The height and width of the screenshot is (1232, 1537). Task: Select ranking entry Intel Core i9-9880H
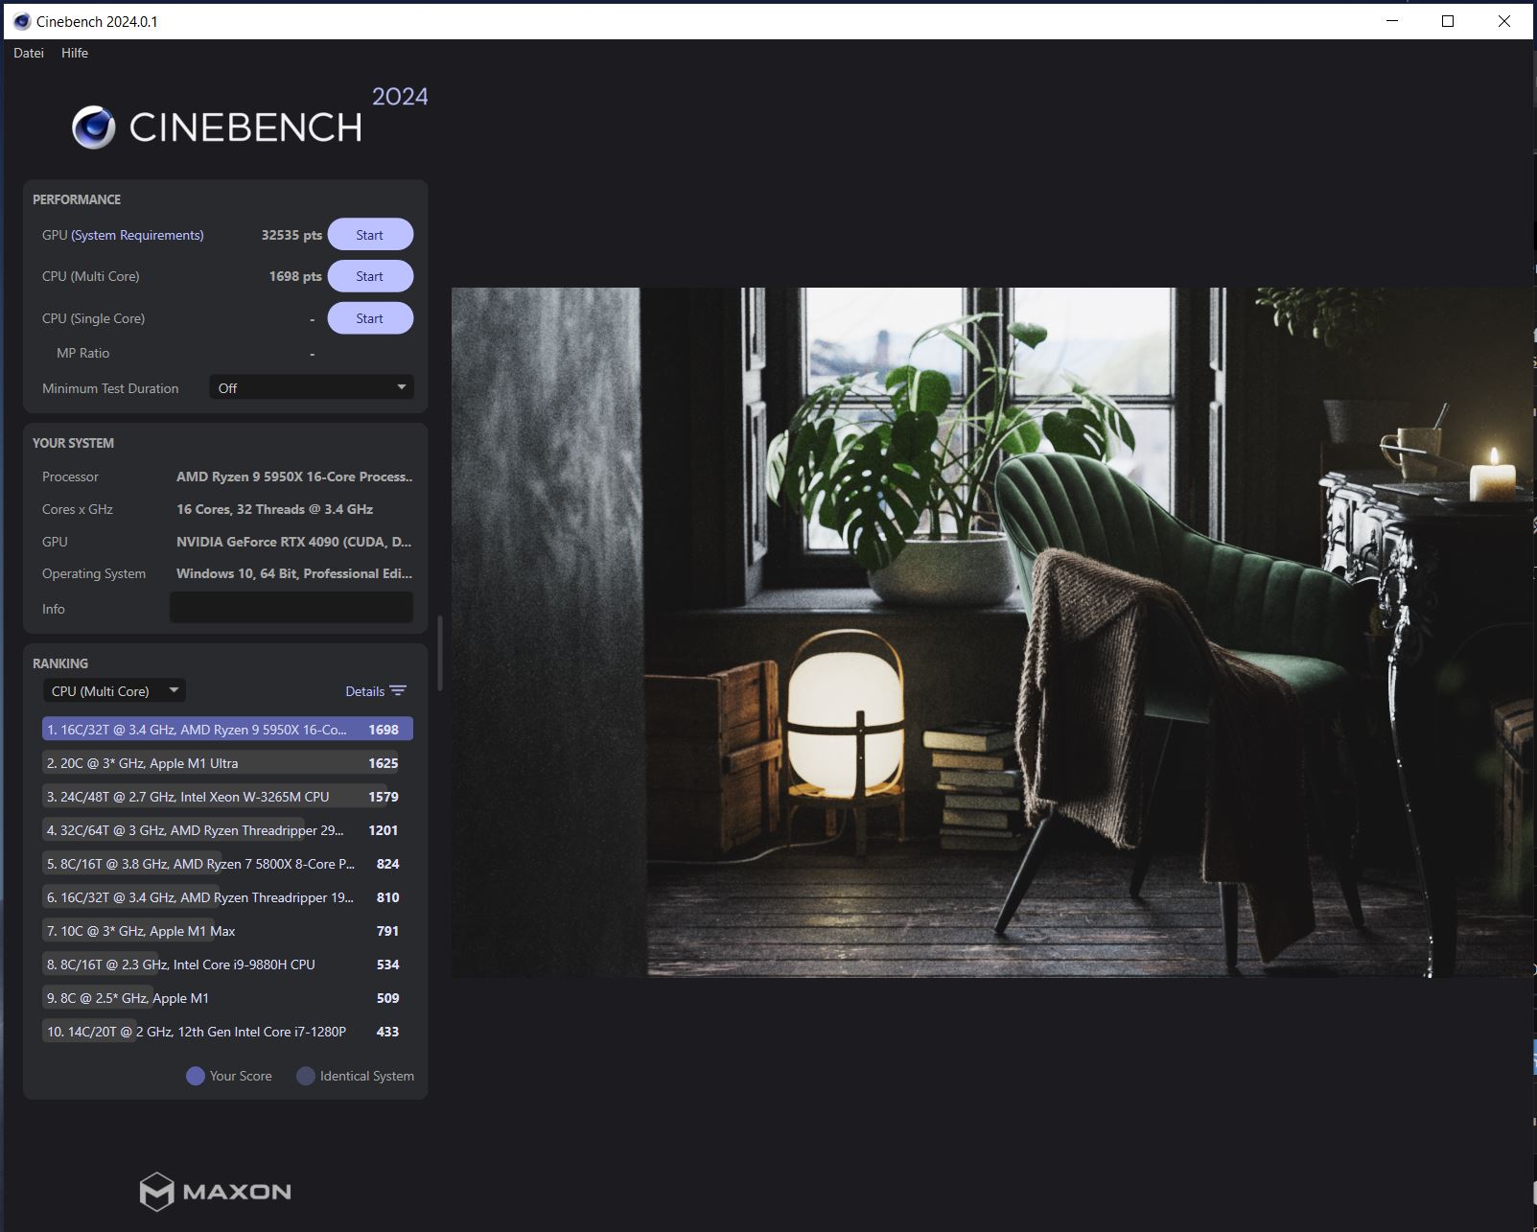pos(227,965)
